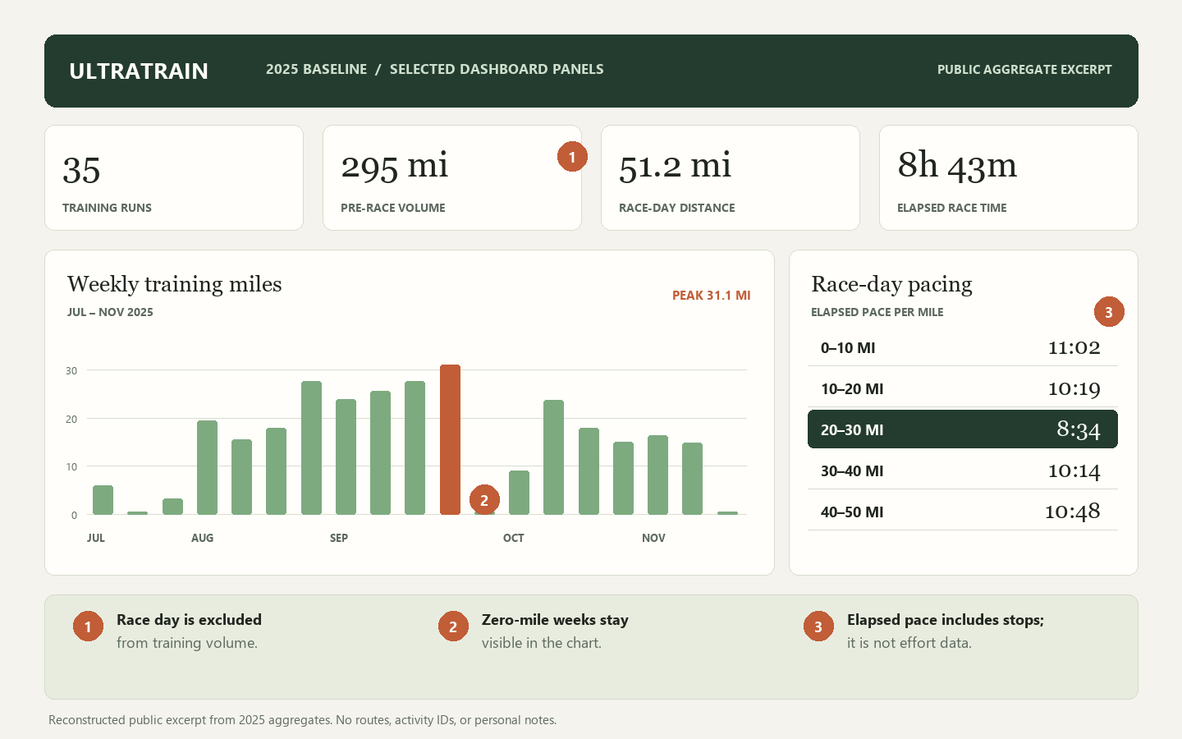Image resolution: width=1182 pixels, height=739 pixels.
Task: Click the green bar above the AUG label
Action: (x=207, y=468)
